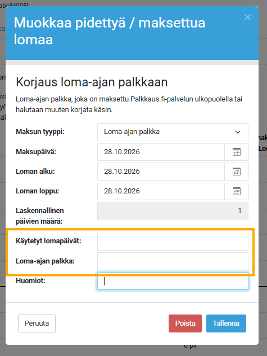The height and width of the screenshot is (356, 267).
Task: Save changes with the Tallenna button
Action: 226,323
